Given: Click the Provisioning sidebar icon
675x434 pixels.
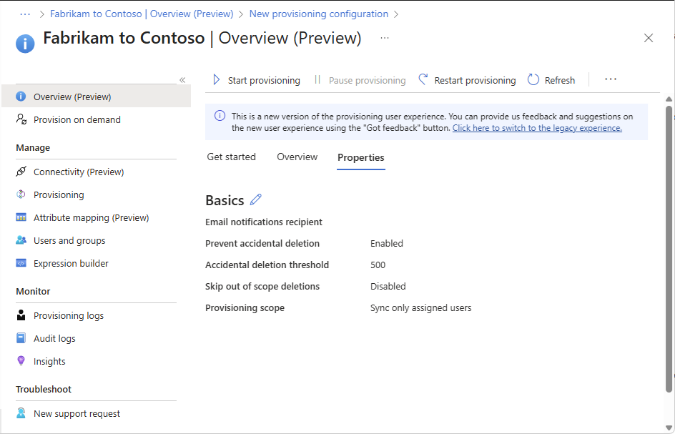Looking at the screenshot, I should pos(21,194).
